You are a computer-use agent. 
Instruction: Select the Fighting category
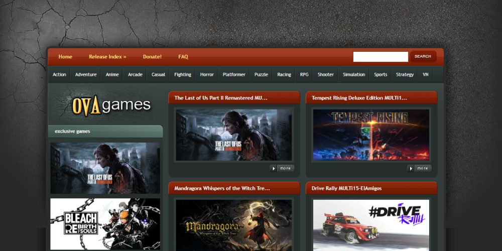pyautogui.click(x=183, y=75)
